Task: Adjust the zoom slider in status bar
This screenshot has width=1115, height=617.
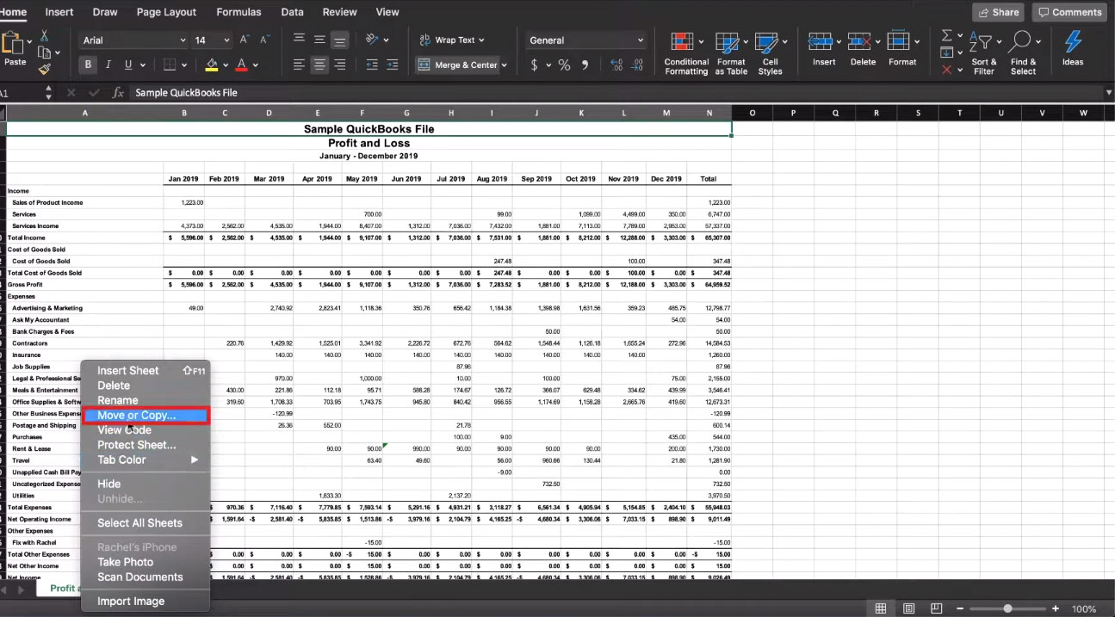Action: click(1007, 608)
